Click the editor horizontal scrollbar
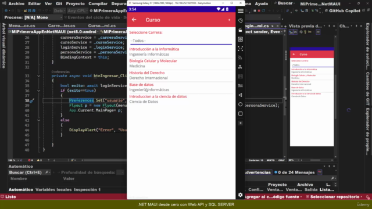The height and width of the screenshot is (209, 372). pyautogui.click(x=105, y=160)
